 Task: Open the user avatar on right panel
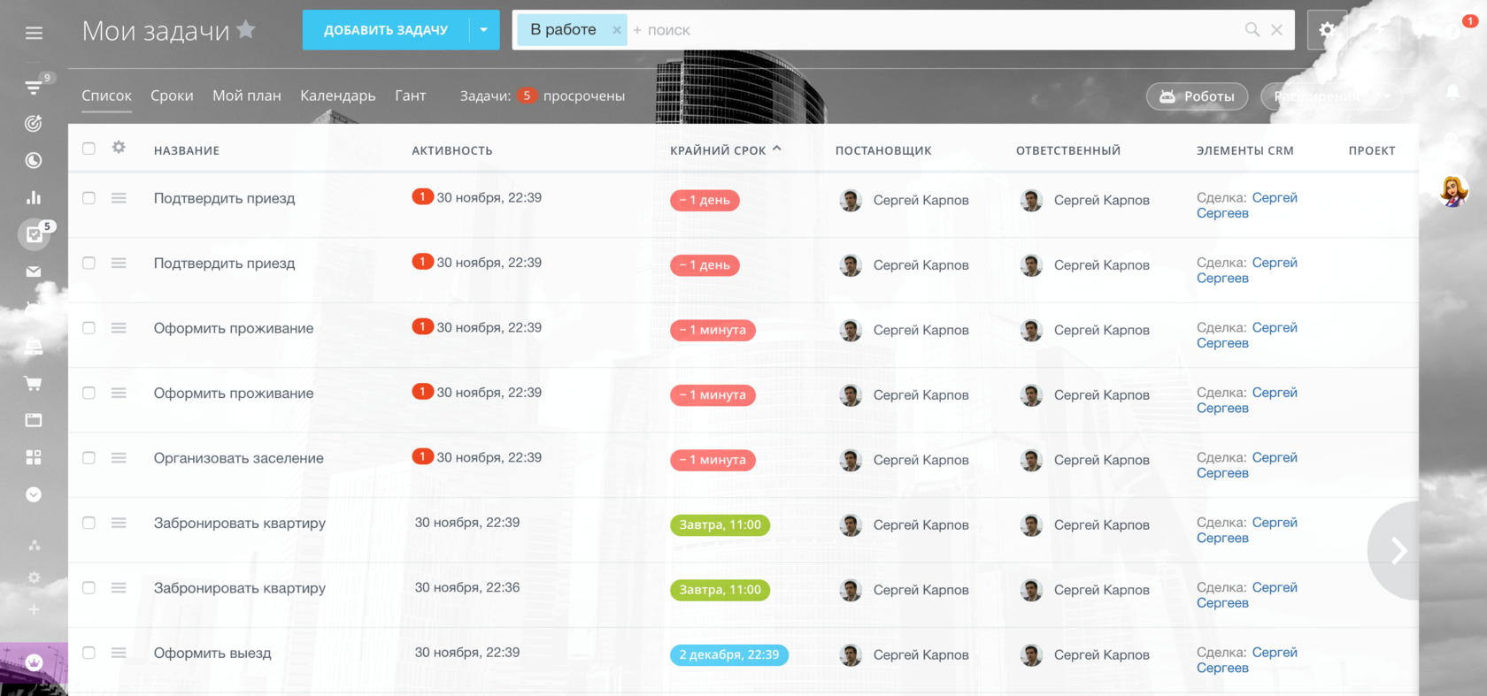[x=1452, y=191]
